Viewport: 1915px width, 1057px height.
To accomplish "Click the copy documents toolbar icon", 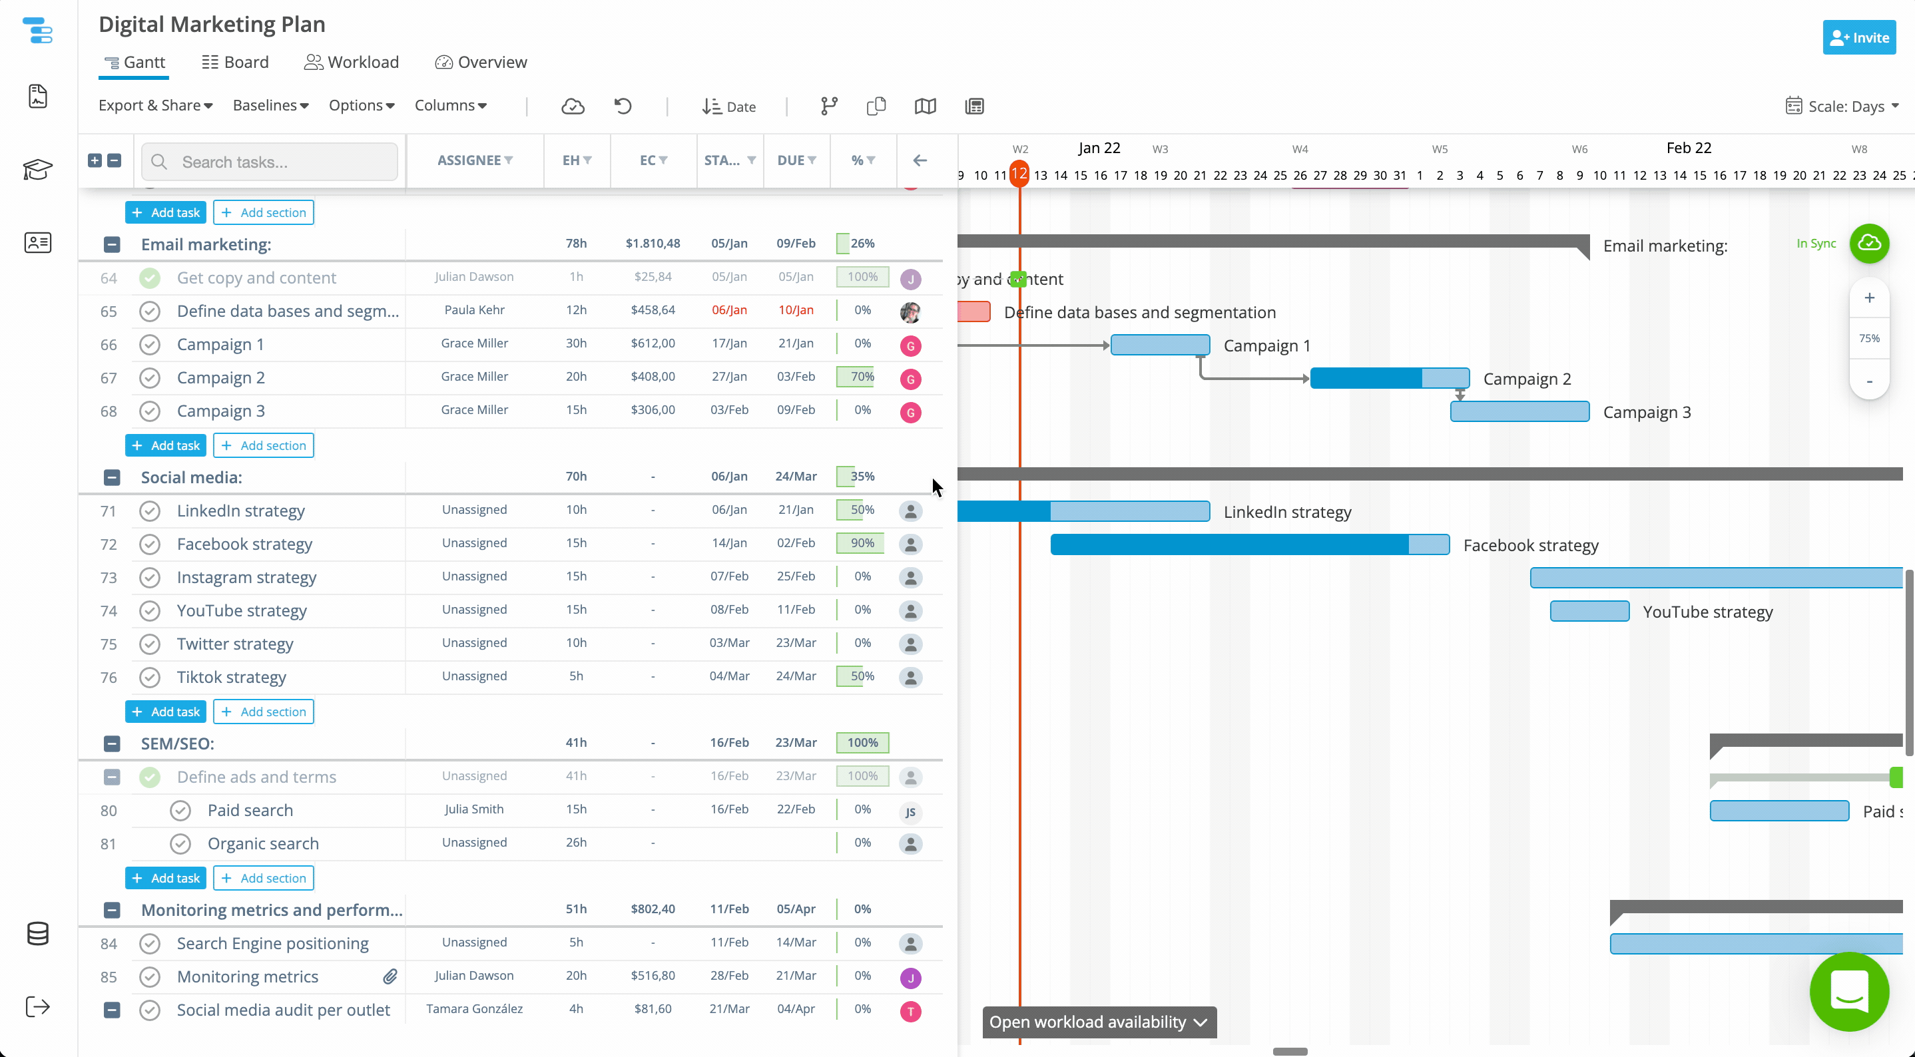I will 876,106.
